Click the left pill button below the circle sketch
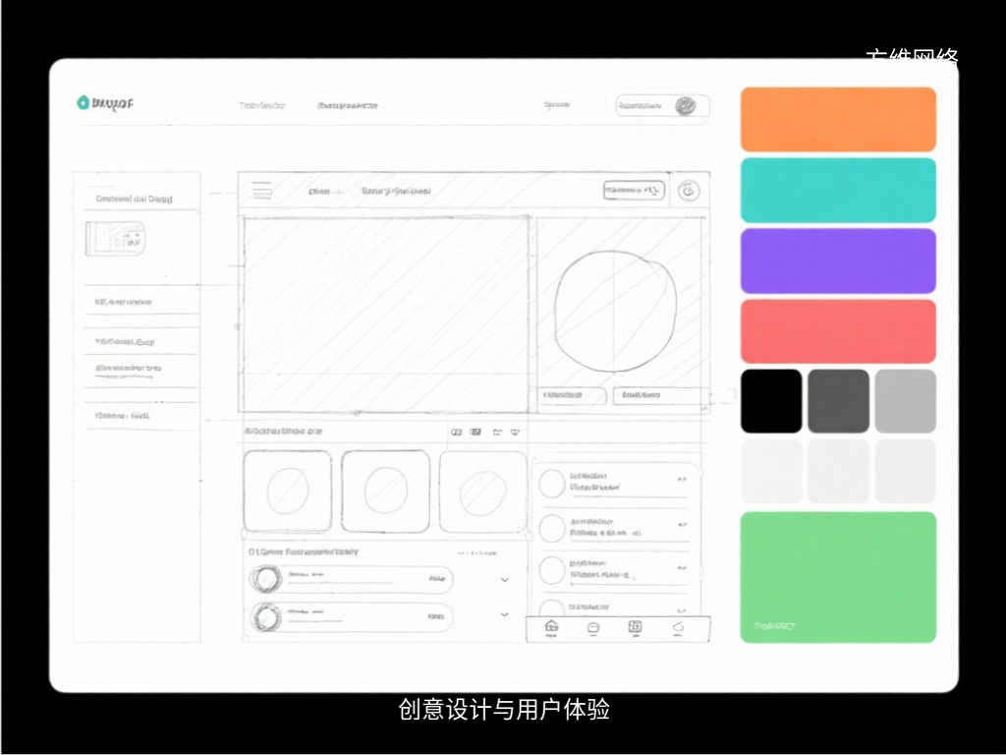1006x755 pixels. (573, 396)
